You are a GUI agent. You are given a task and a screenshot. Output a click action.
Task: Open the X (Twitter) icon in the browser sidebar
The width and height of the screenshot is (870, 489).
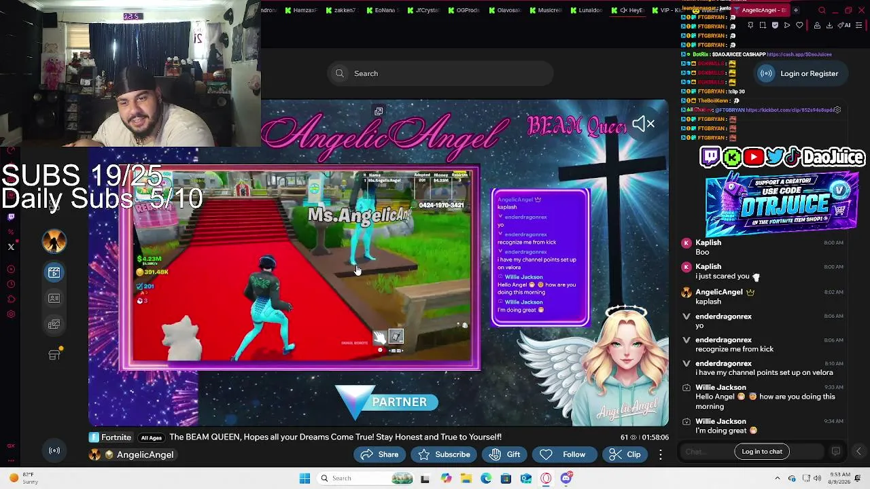tap(11, 247)
